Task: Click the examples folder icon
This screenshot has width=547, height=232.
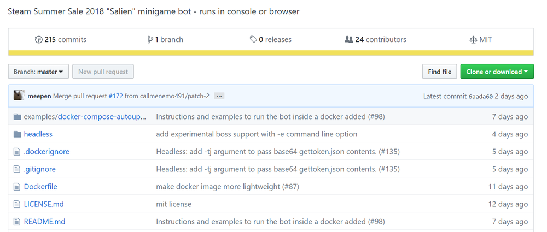Action: coord(17,117)
